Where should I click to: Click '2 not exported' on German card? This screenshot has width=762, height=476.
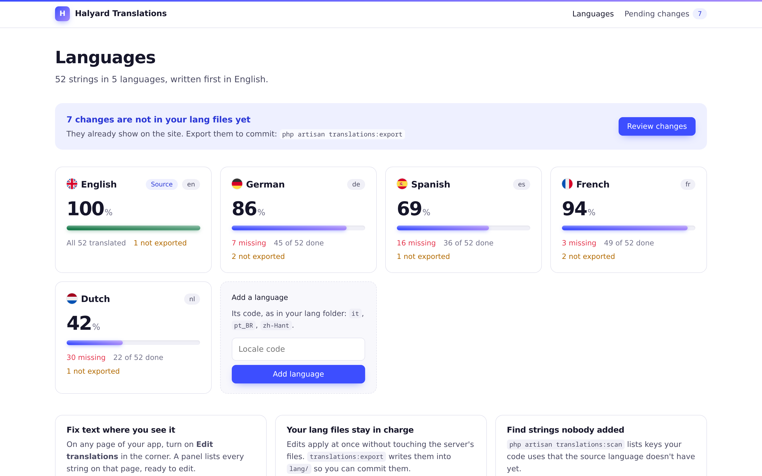258,257
